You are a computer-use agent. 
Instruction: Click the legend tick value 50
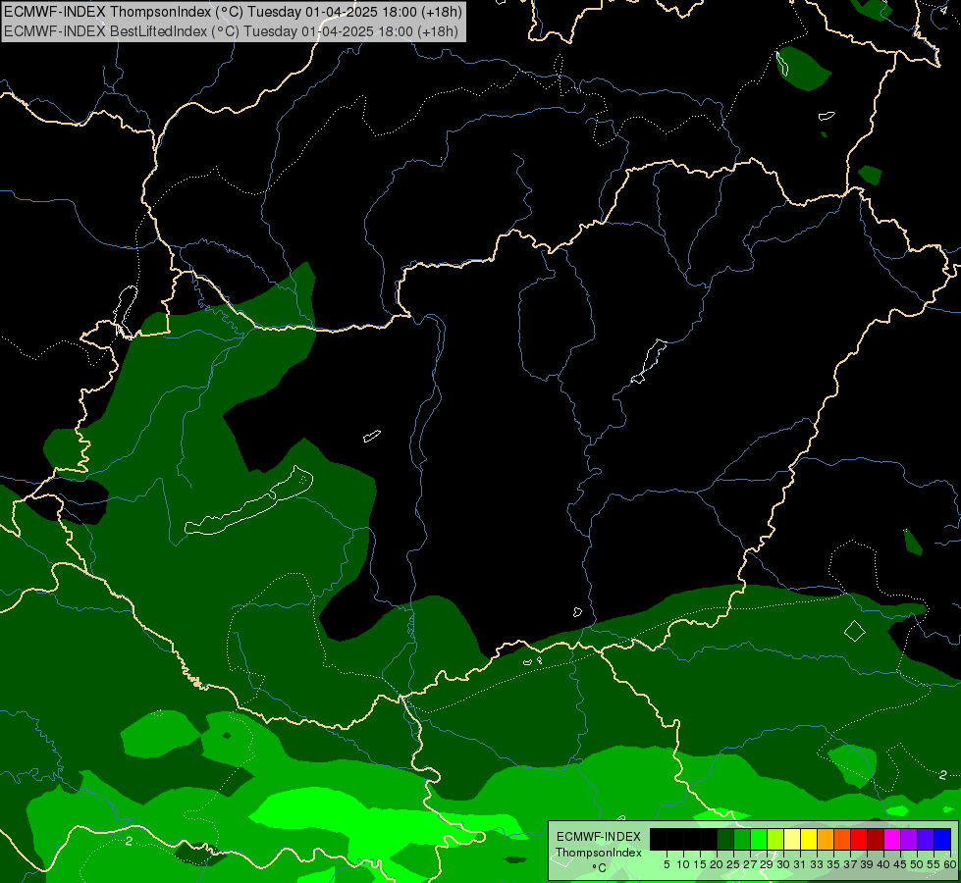point(917,864)
